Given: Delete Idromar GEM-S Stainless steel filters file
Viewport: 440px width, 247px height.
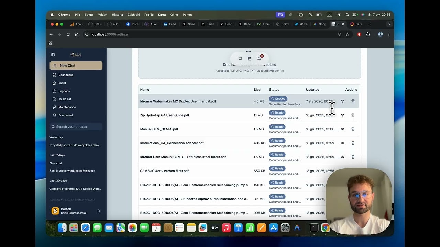Looking at the screenshot, I should click(353, 157).
